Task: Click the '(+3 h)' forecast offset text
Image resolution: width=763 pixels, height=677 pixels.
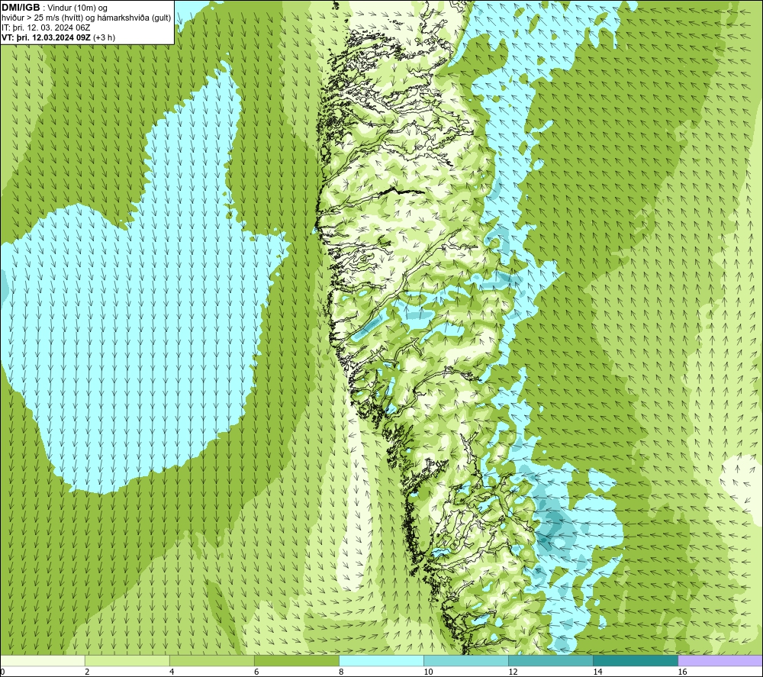Action: [104, 37]
